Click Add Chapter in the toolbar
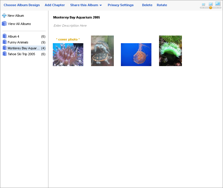This screenshot has width=223, height=188. [55, 5]
